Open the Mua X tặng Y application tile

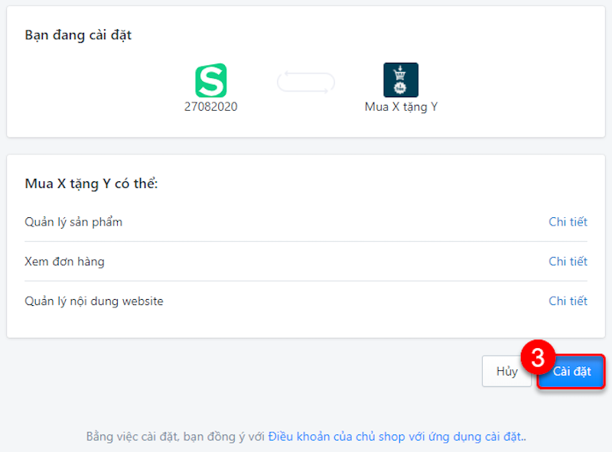pos(402,79)
